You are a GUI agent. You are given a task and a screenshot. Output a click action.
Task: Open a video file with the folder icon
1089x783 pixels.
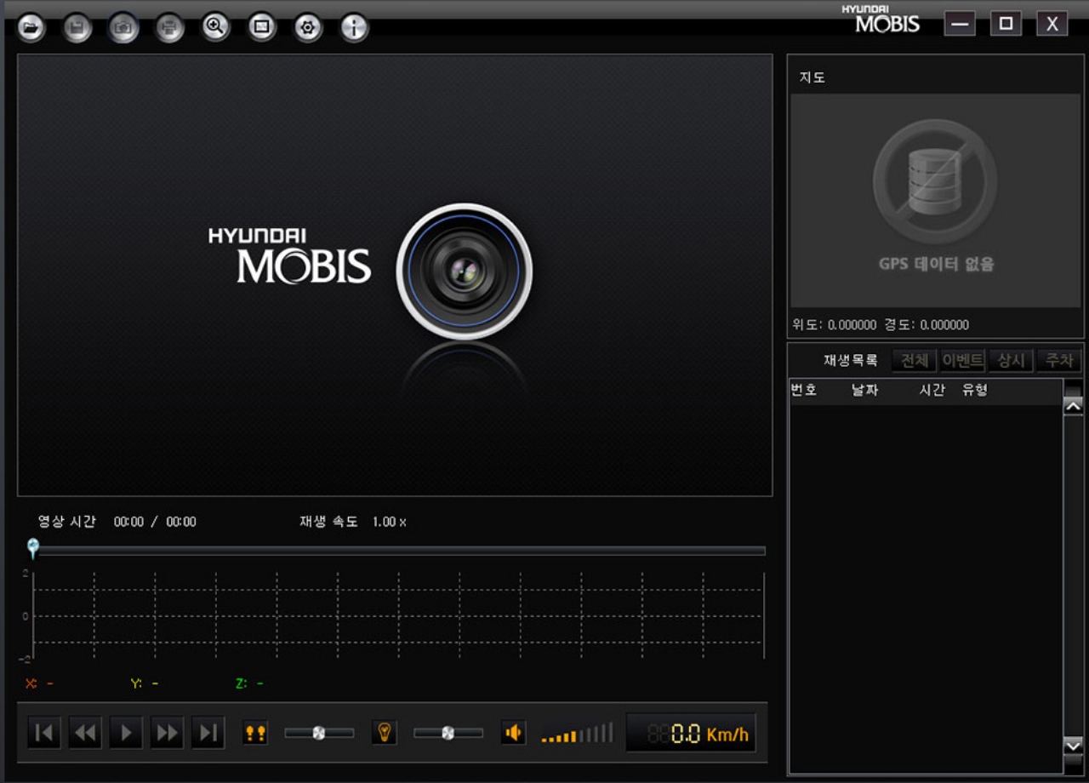click(x=31, y=28)
